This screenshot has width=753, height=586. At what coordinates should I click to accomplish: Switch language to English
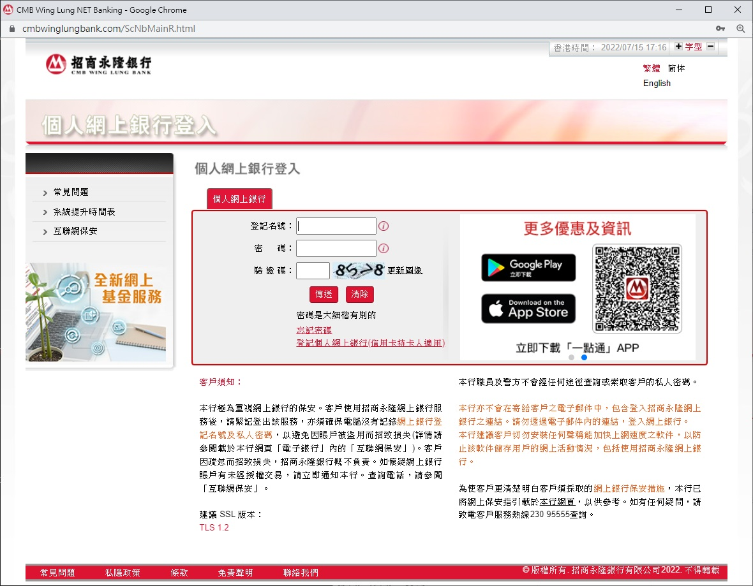(x=657, y=83)
